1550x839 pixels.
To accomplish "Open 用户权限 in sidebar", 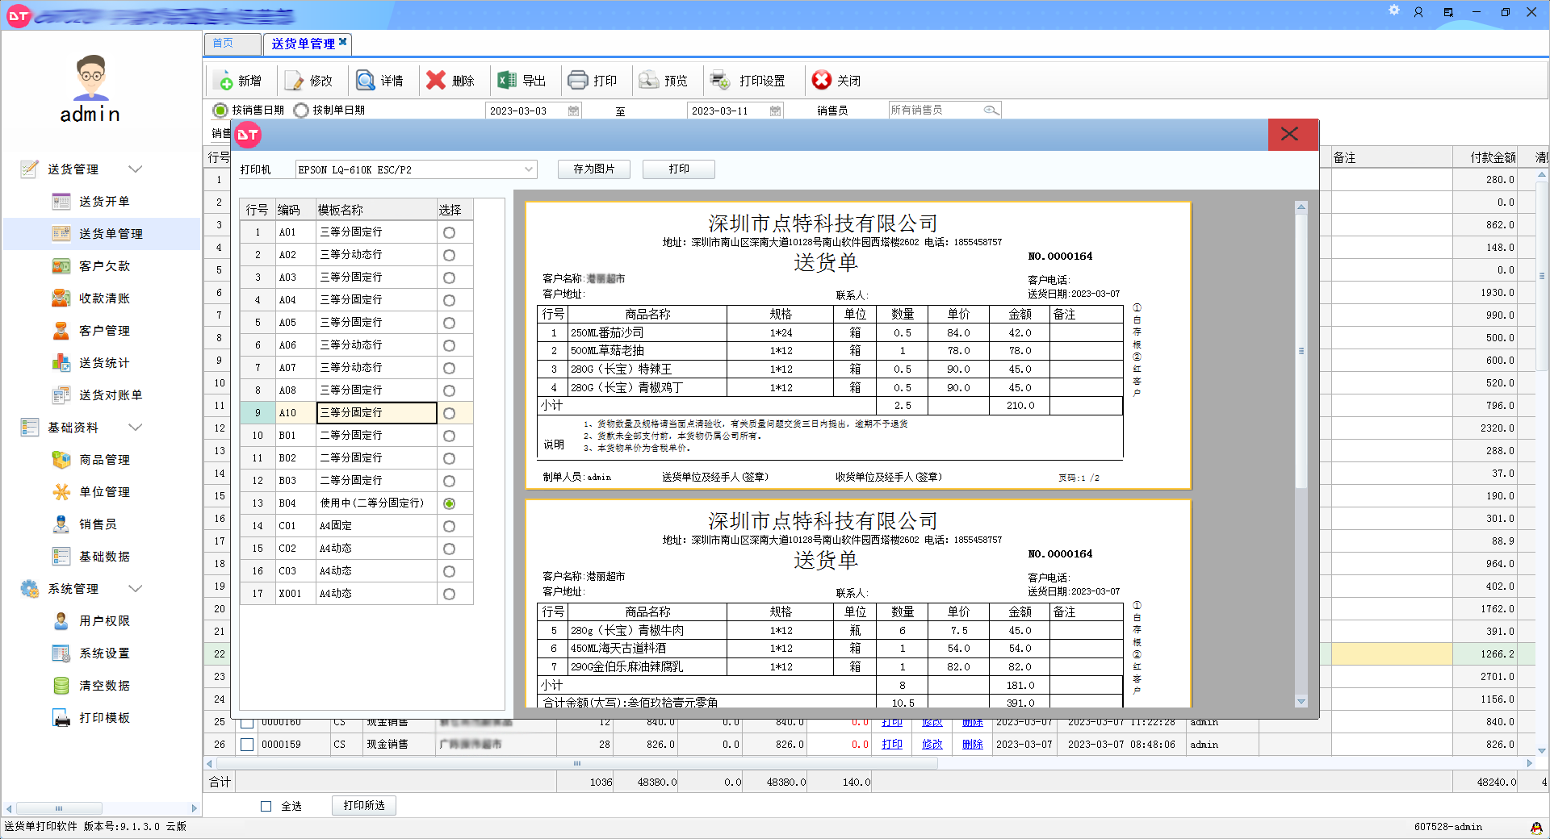I will pos(104,621).
